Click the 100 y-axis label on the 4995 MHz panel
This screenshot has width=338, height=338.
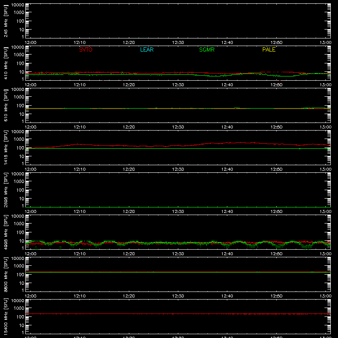point(20,232)
